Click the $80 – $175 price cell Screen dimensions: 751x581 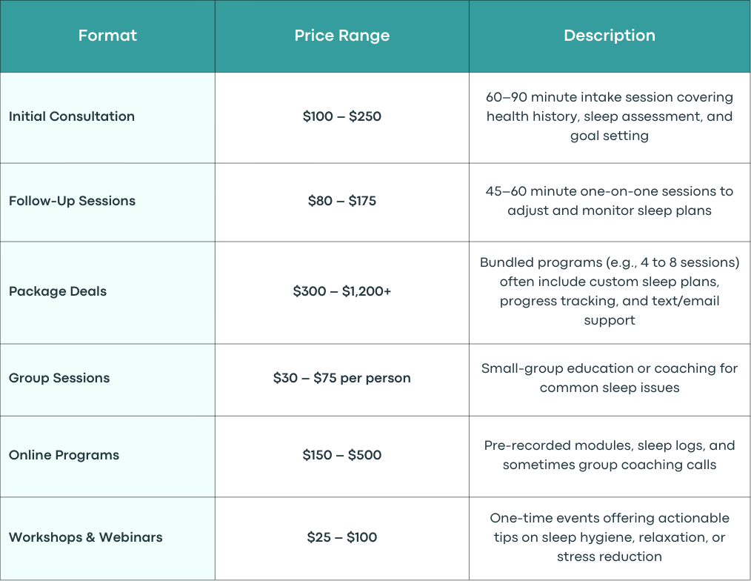point(342,201)
